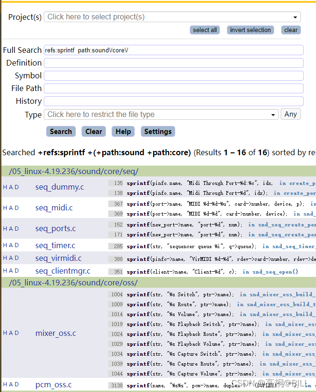
Task: Open A (annotate) link for seq_ports.c
Action: (11, 229)
